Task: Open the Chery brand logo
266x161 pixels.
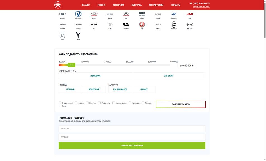Action: [x=94, y=14]
